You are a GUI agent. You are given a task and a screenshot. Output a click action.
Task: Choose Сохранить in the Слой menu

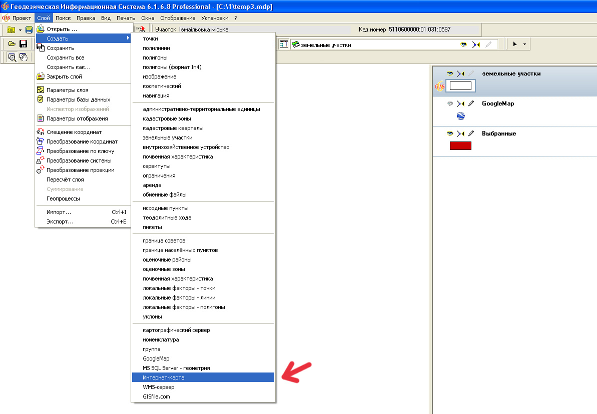pos(83,48)
